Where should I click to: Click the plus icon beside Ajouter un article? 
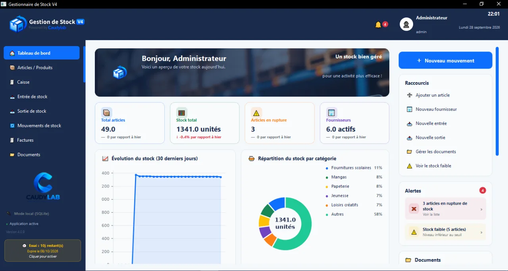coord(410,95)
